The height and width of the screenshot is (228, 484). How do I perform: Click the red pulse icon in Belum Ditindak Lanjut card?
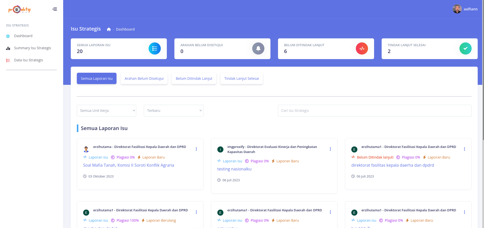click(362, 48)
